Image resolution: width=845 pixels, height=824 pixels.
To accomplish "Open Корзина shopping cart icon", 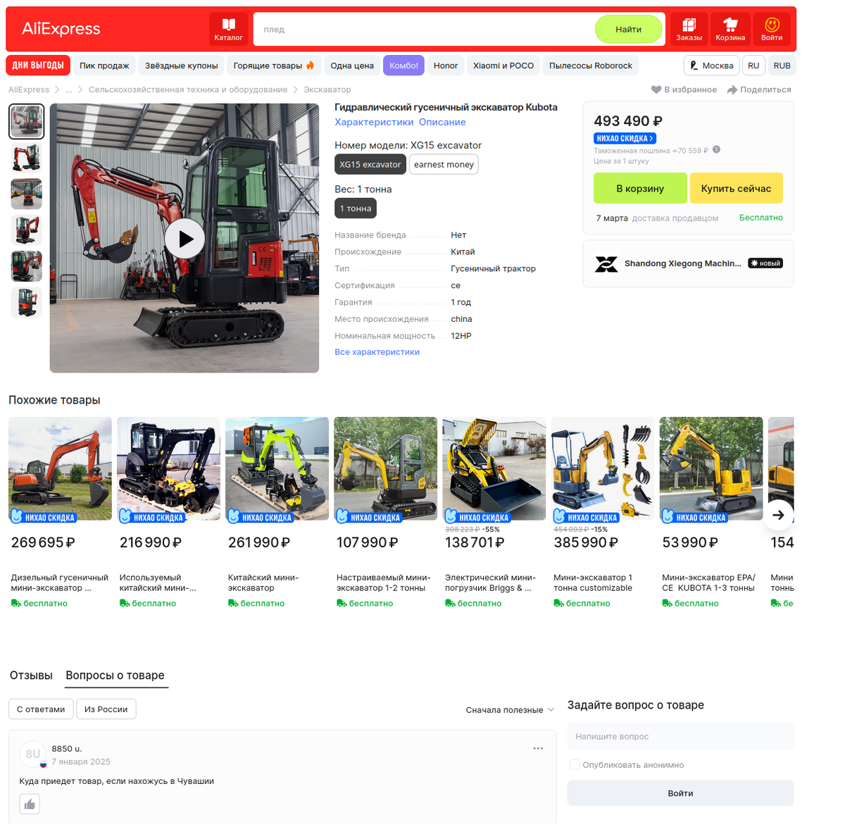I will (x=730, y=30).
